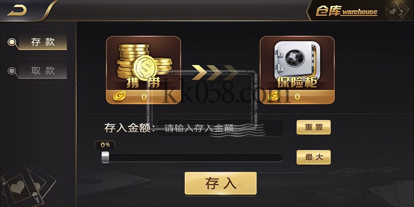Click the 重置 reset button
The width and height of the screenshot is (414, 207).
pyautogui.click(x=314, y=127)
